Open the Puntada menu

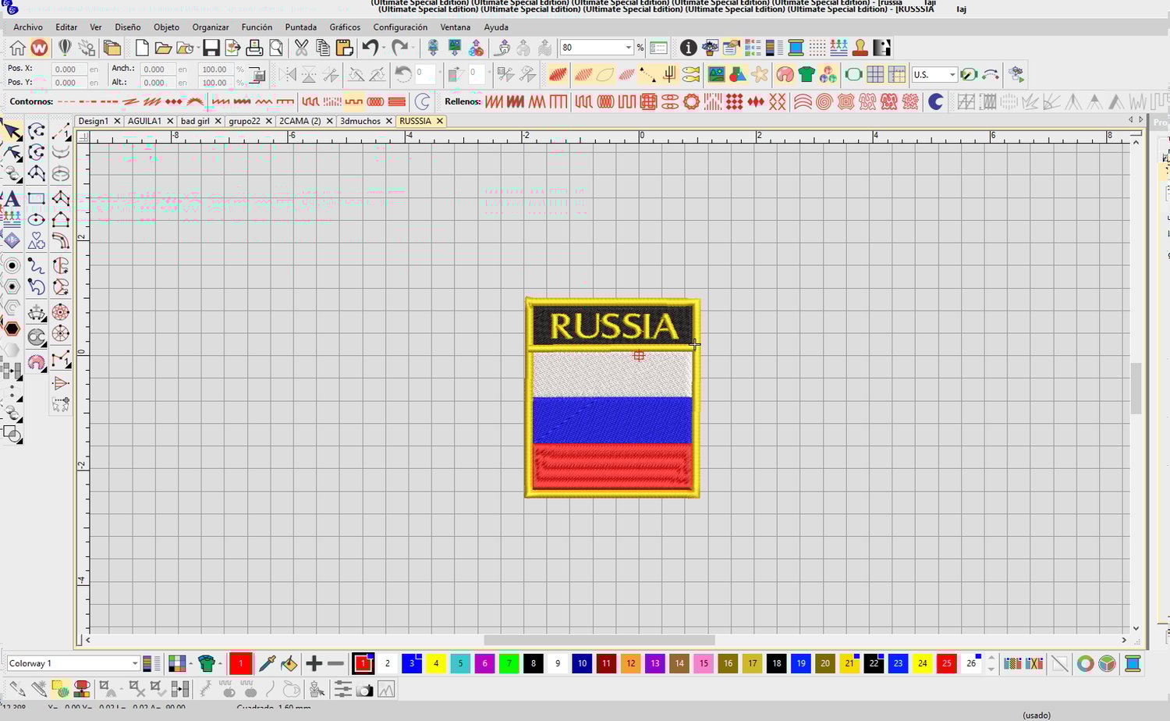(300, 27)
